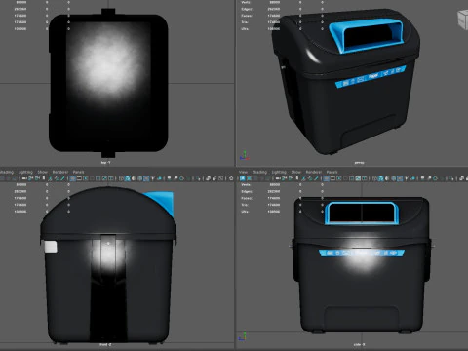
Task: Open the Shading menu in the side panel
Action: point(259,172)
